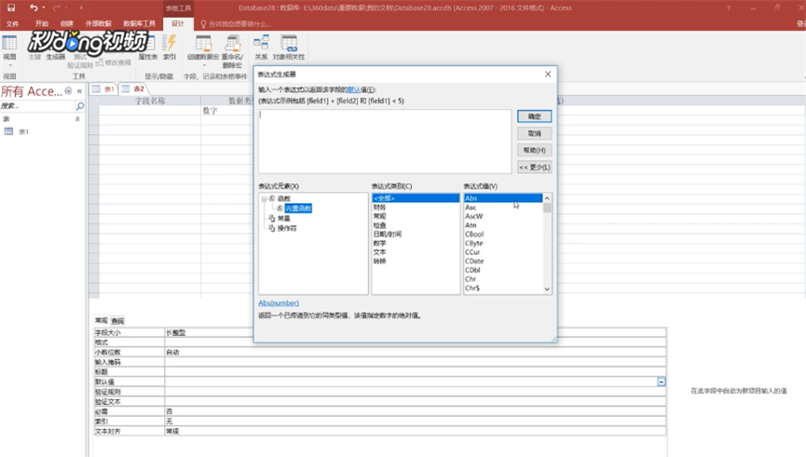Click the builder button in 默认值 row
This screenshot has height=457, width=806.
click(x=661, y=382)
